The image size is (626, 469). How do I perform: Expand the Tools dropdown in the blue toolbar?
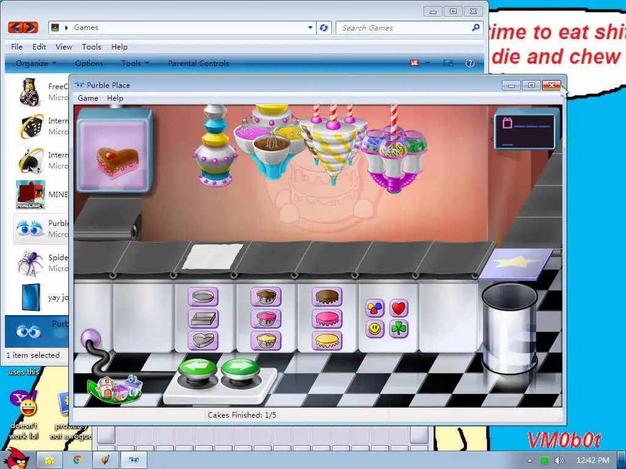point(135,63)
